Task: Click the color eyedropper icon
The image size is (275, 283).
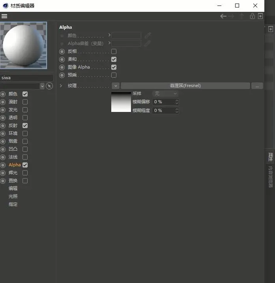Action: (x=148, y=35)
